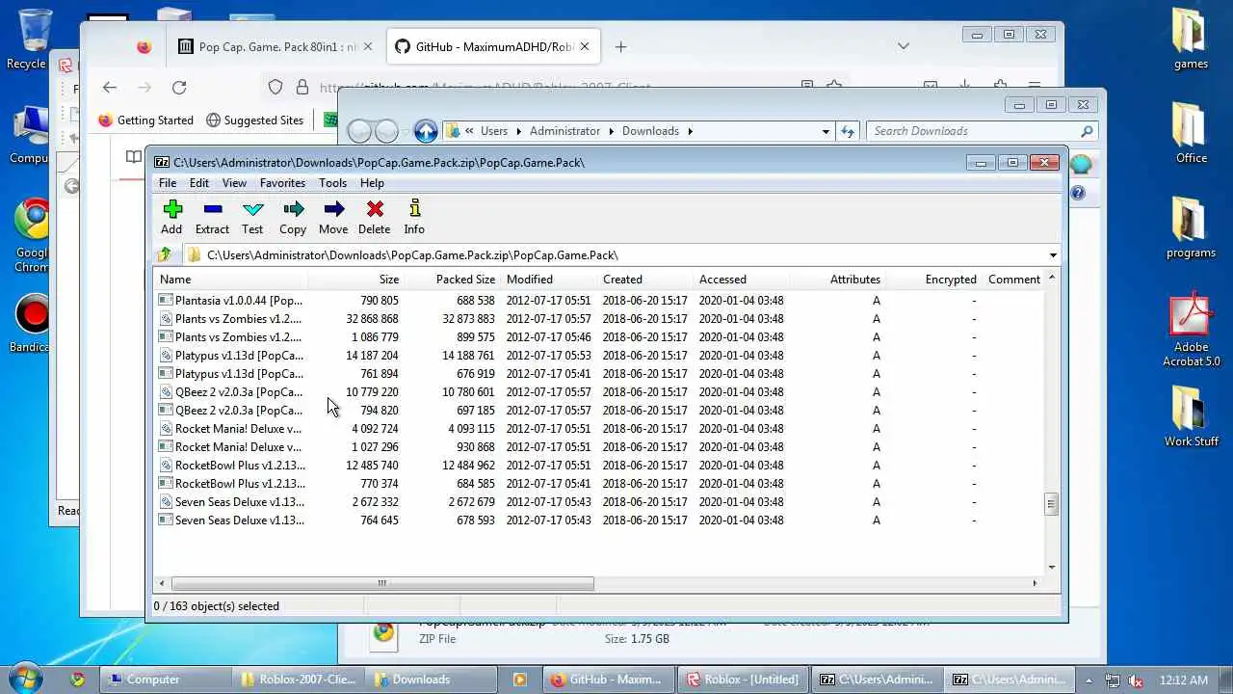1233x694 pixels.
Task: Select the Work Stuff desktop folder icon
Action: [1191, 416]
